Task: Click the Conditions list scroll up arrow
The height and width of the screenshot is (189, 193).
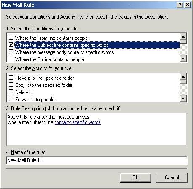Action: pos(183,37)
